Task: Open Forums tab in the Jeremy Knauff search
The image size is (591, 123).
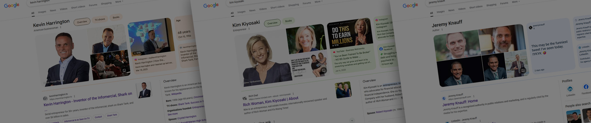Action: (504, 3)
